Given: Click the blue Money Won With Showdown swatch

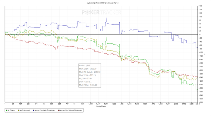Looking at the screenshot, I should (34, 110).
